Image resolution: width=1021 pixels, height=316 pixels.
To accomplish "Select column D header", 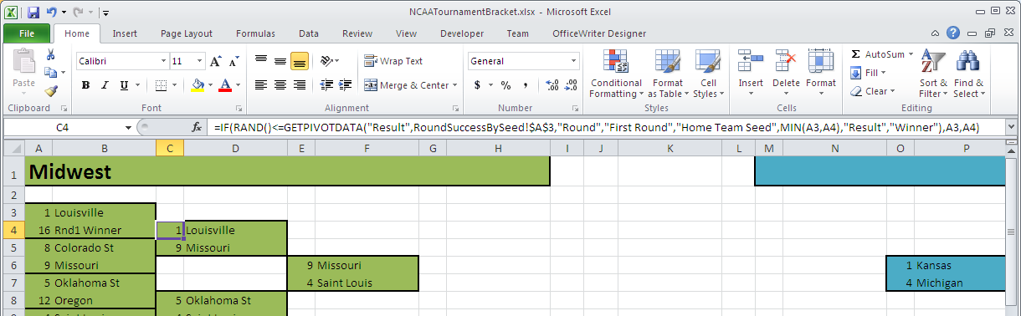I will coord(235,149).
